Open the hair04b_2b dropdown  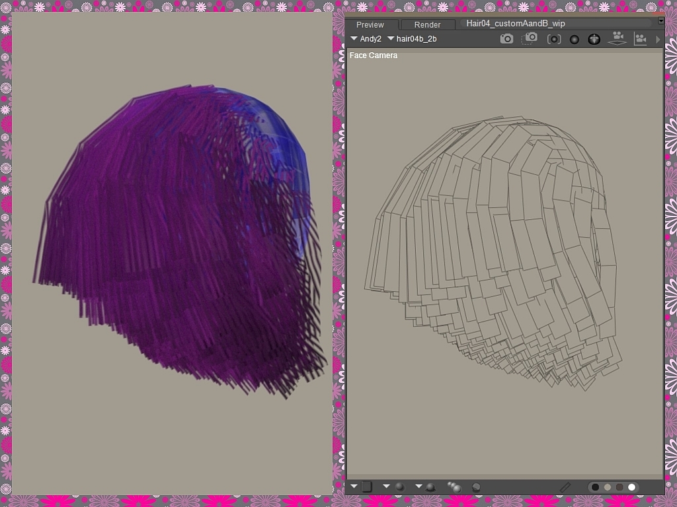(390, 38)
